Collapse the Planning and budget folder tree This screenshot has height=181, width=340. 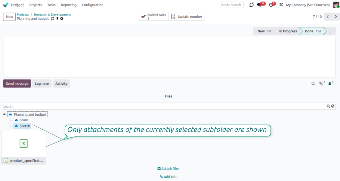(x=4, y=114)
